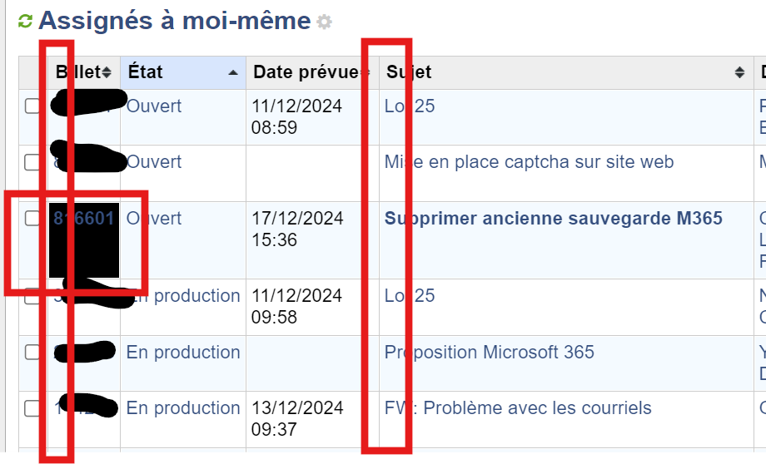766x464 pixels.
Task: Sort by the État column header
Action: [x=146, y=72]
